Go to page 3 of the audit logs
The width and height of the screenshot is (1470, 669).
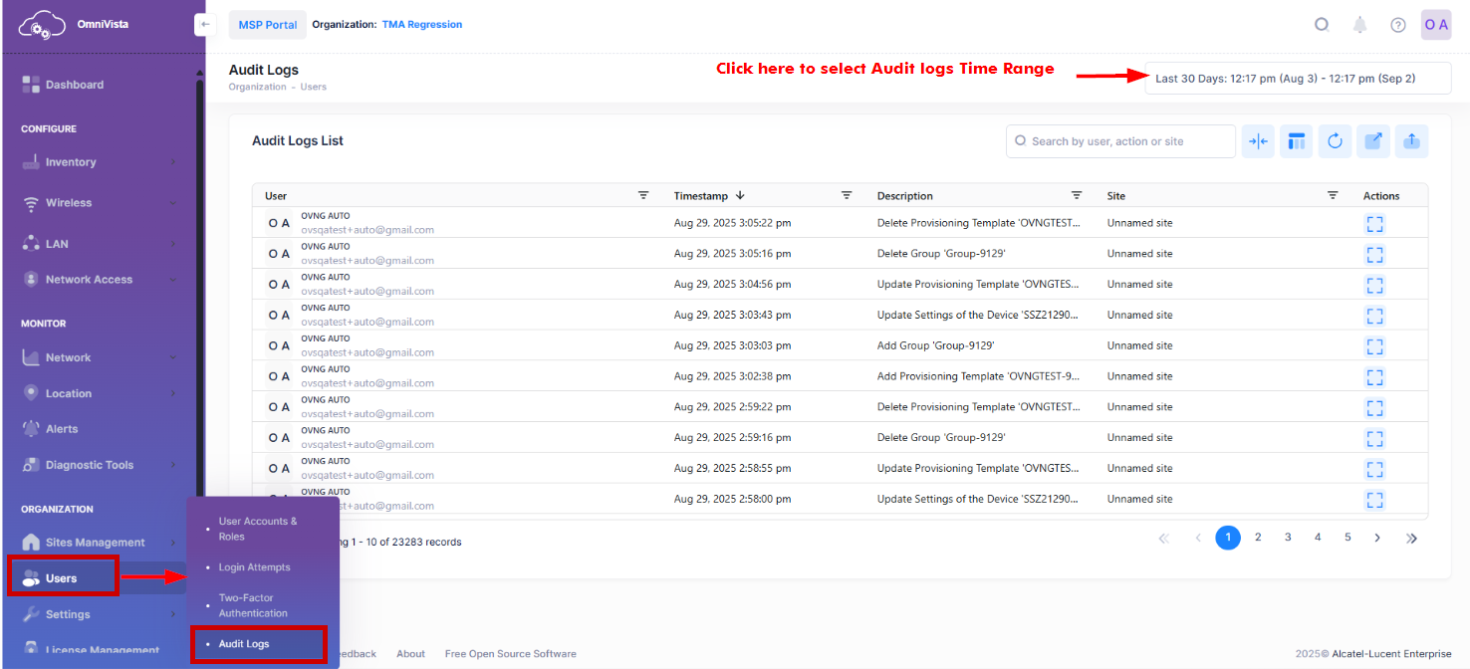point(1288,538)
